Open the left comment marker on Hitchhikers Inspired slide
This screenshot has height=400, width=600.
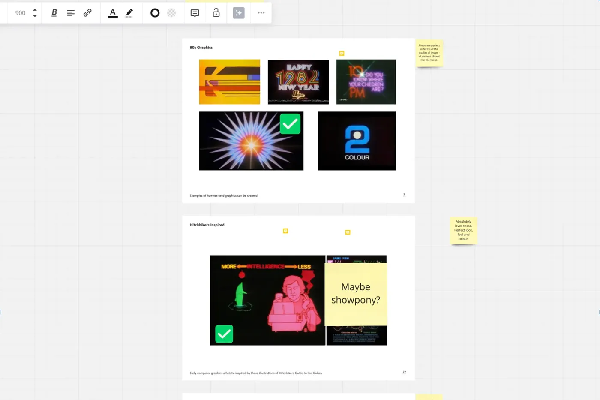tap(285, 231)
